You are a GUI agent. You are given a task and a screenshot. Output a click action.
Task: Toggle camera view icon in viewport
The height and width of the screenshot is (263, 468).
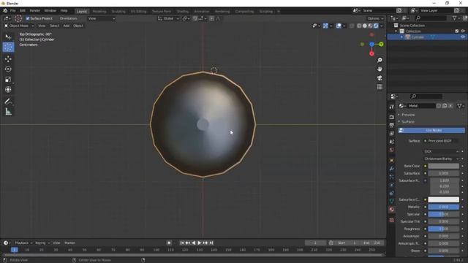pyautogui.click(x=380, y=78)
